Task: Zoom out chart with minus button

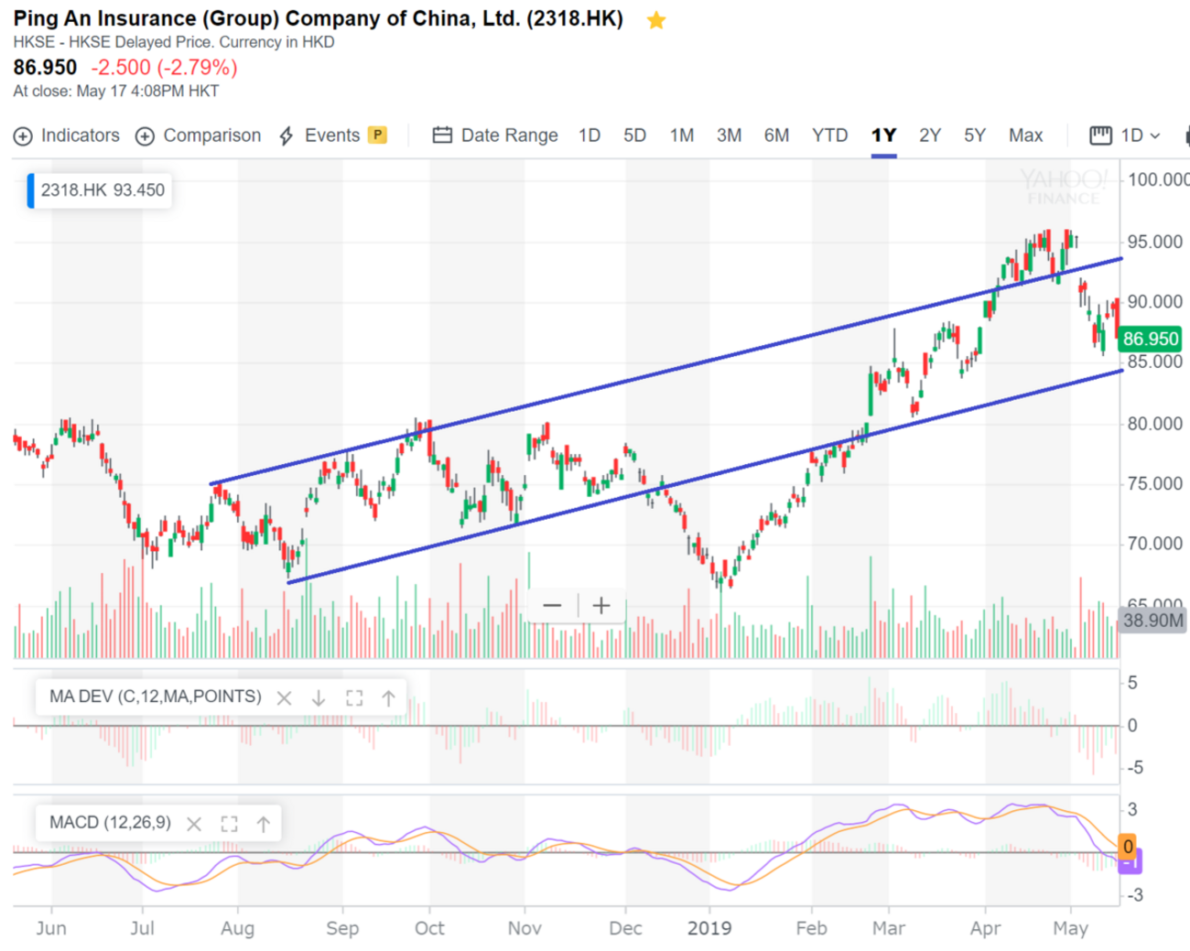Action: (x=552, y=605)
